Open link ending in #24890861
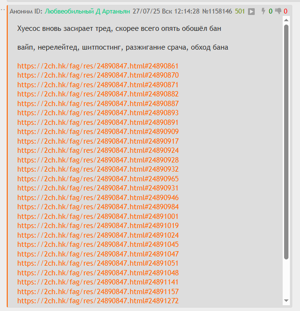 (x=98, y=66)
